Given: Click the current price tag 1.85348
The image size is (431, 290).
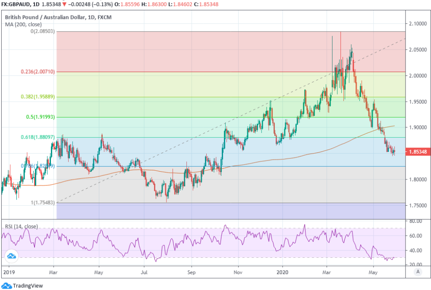Looking at the screenshot, I should 416,151.
